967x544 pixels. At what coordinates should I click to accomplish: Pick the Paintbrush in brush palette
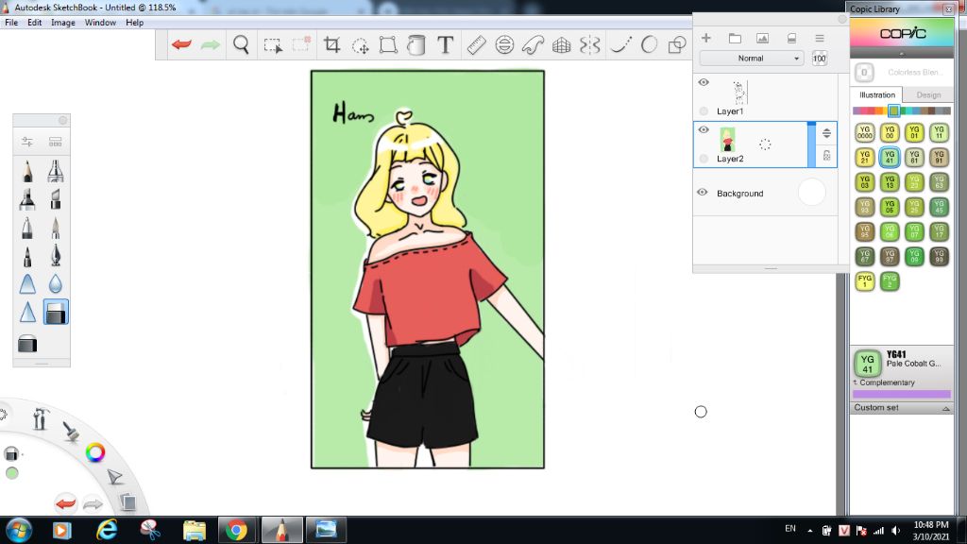tap(56, 228)
